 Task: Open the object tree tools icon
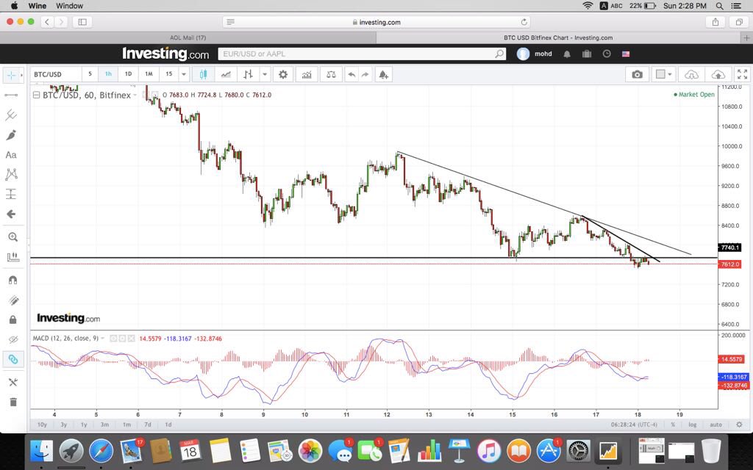[13, 382]
